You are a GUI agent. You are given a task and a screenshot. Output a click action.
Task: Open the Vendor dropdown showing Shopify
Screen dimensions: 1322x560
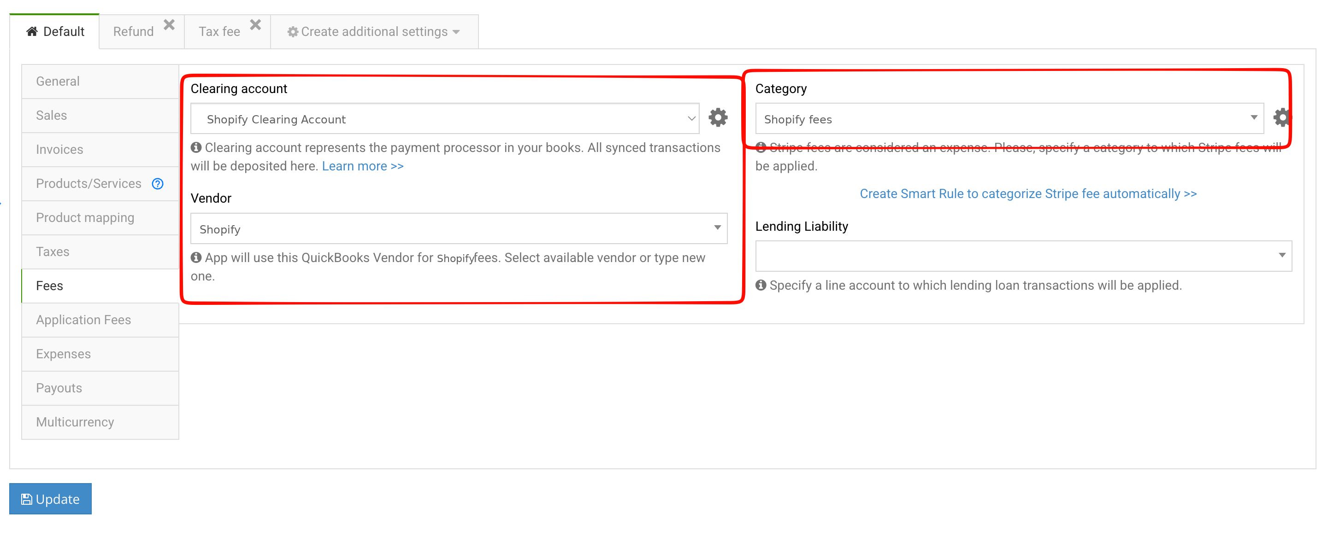pos(459,229)
